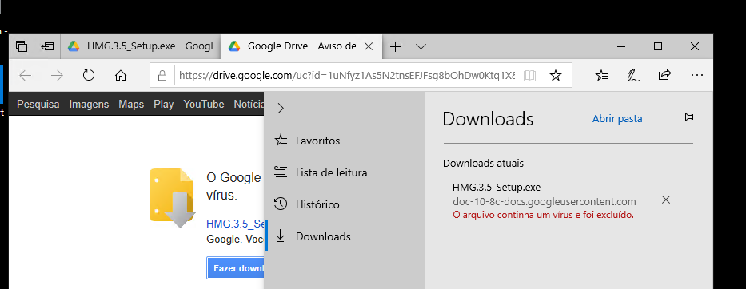
Task: Open Histórico in the hub
Action: click(345, 204)
